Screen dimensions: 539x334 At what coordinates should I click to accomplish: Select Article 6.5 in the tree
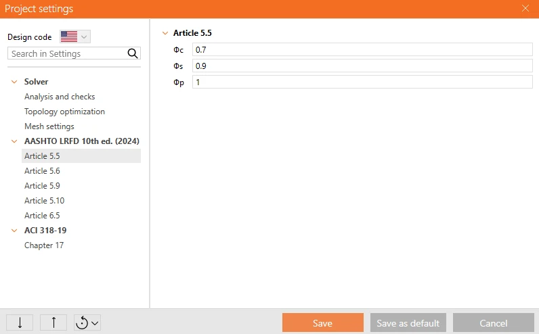click(x=42, y=215)
